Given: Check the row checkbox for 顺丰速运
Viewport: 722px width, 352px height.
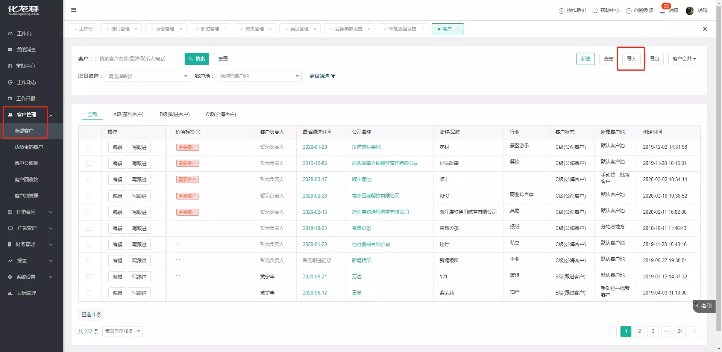Looking at the screenshot, I should 88,180.
